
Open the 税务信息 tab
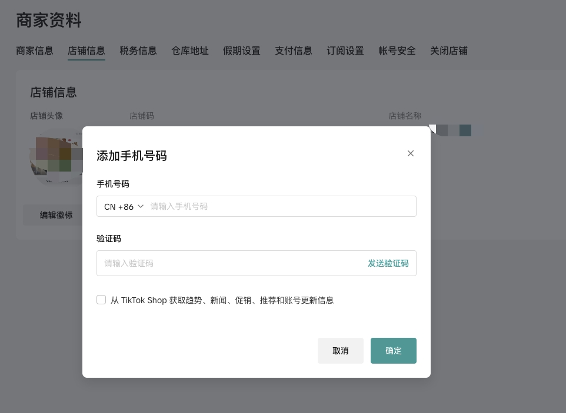point(138,51)
